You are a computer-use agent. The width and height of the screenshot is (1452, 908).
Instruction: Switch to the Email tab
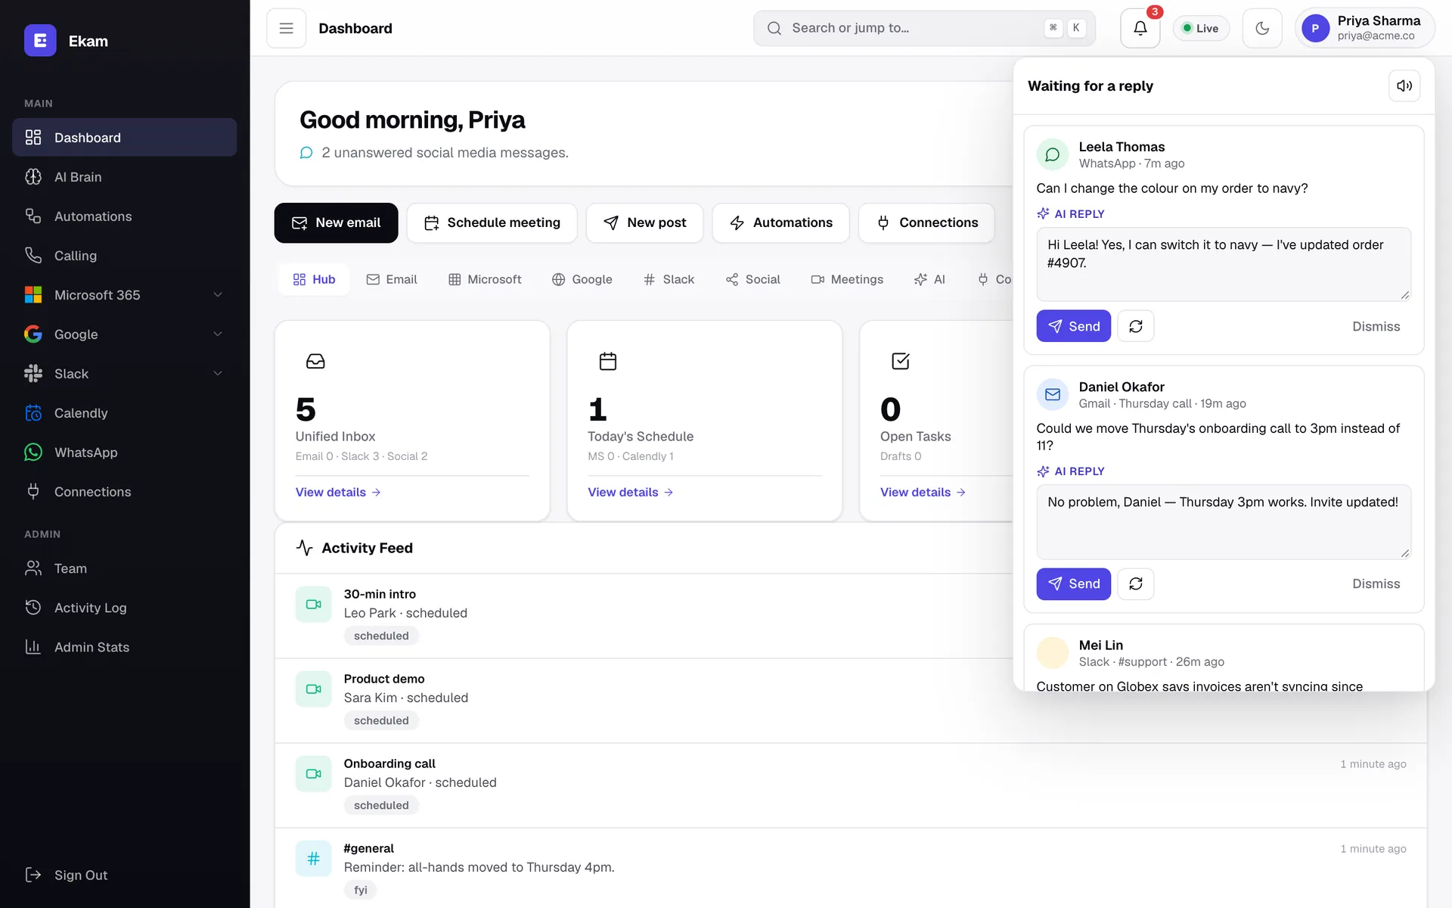(x=392, y=279)
